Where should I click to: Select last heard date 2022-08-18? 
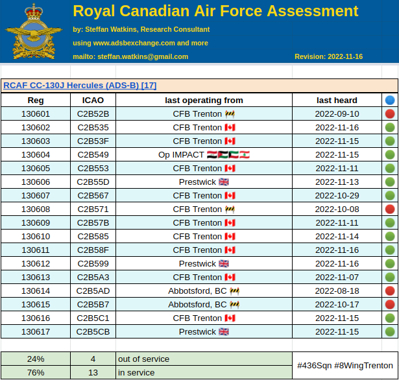(x=337, y=291)
